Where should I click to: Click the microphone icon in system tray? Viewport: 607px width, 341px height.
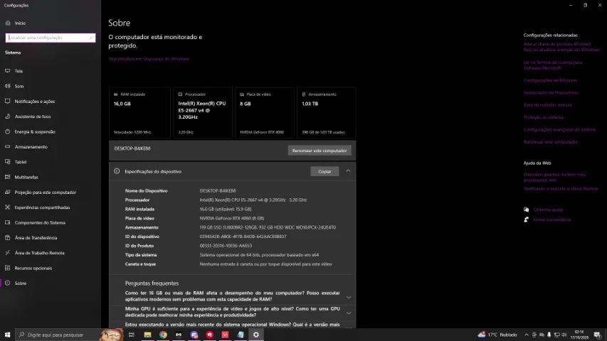(x=549, y=335)
